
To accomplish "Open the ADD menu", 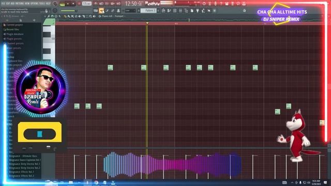I will pos(12,4).
